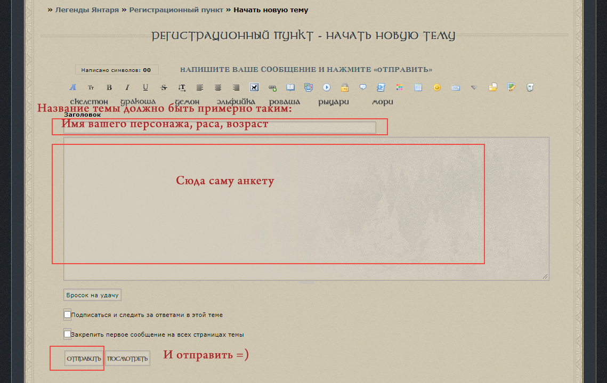The image size is (607, 383).
Task: Open the font selector 'A' icon
Action: coord(72,87)
